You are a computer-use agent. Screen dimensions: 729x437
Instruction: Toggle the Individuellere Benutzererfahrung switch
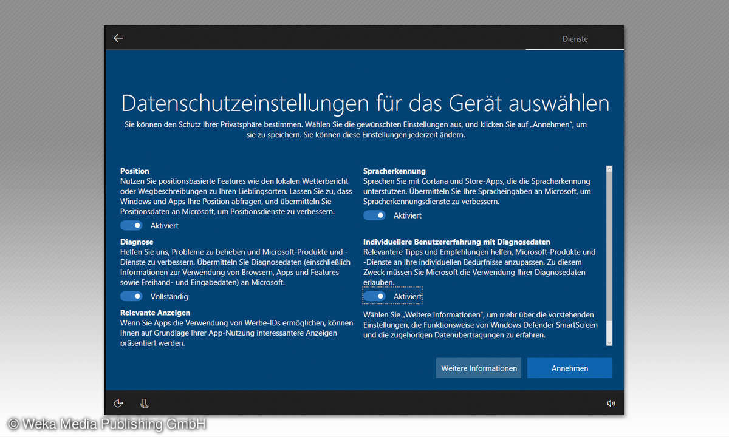(375, 296)
